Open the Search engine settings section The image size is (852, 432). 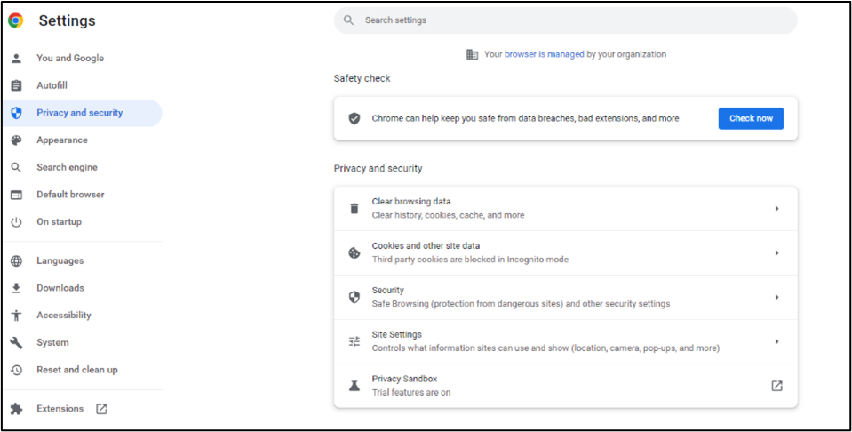[67, 167]
